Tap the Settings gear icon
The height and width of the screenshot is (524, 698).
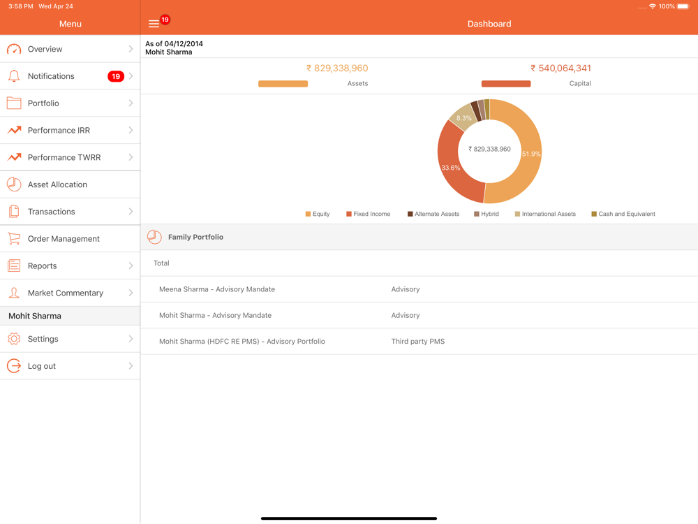point(14,339)
